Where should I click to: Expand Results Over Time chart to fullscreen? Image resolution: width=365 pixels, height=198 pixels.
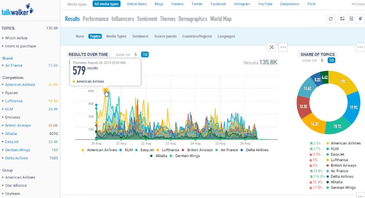[x=272, y=47]
